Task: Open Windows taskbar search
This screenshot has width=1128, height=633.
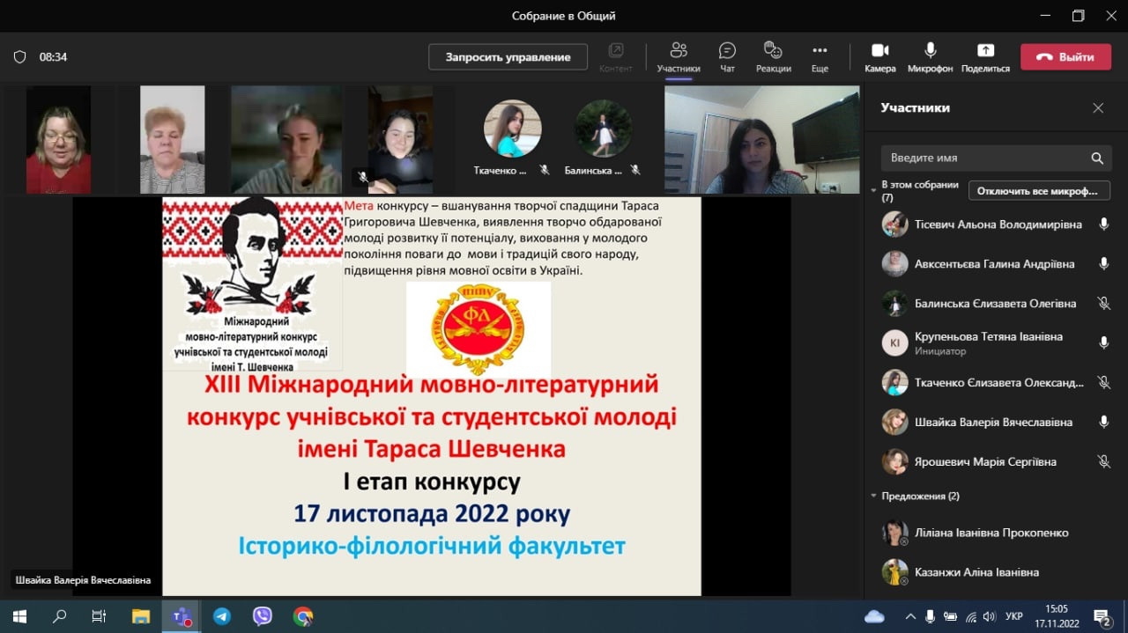Action: click(59, 616)
